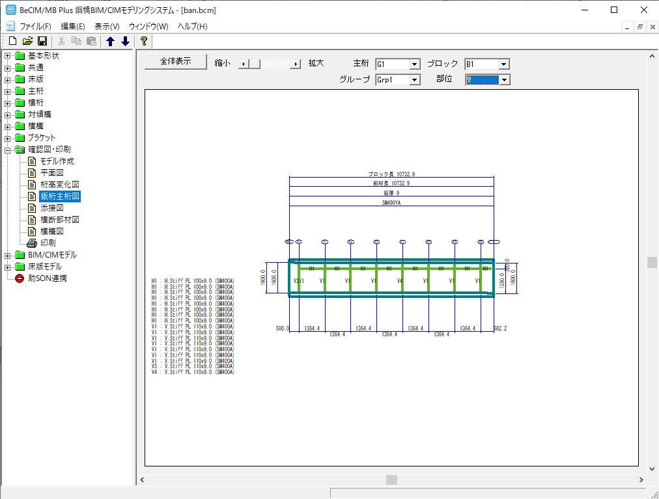Click the Open folder toolbar icon
Screen dimensions: 659x499
[27, 41]
